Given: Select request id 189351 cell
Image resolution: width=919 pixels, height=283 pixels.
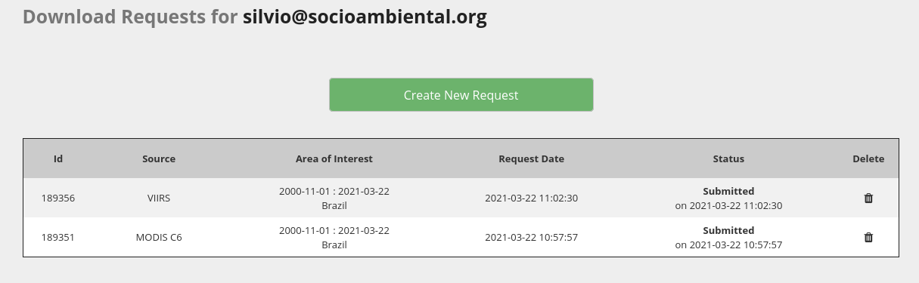Looking at the screenshot, I should coord(58,238).
